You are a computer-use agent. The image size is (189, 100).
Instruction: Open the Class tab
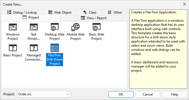90,12
